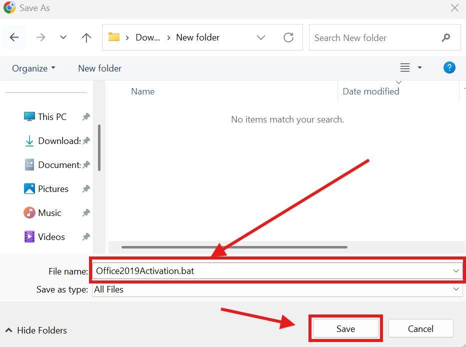Go up one folder level
The width and height of the screenshot is (466, 347).
[x=86, y=37]
